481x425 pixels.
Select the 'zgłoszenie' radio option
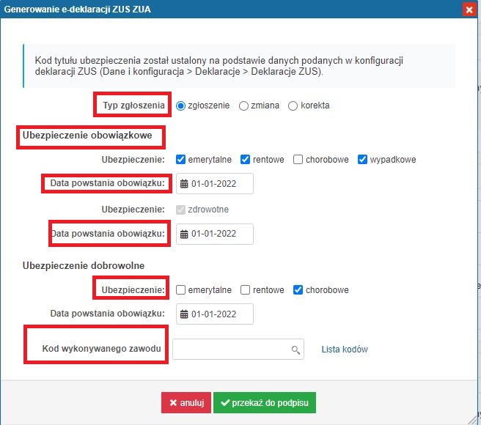(180, 106)
